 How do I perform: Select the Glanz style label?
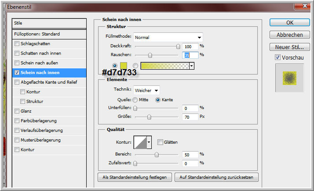pyautogui.click(x=26, y=111)
